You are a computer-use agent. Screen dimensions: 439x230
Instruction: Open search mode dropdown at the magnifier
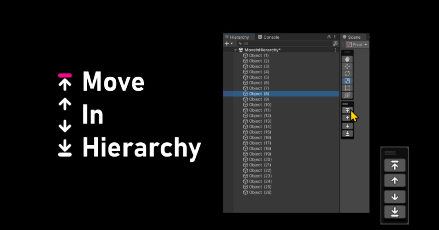click(x=240, y=43)
